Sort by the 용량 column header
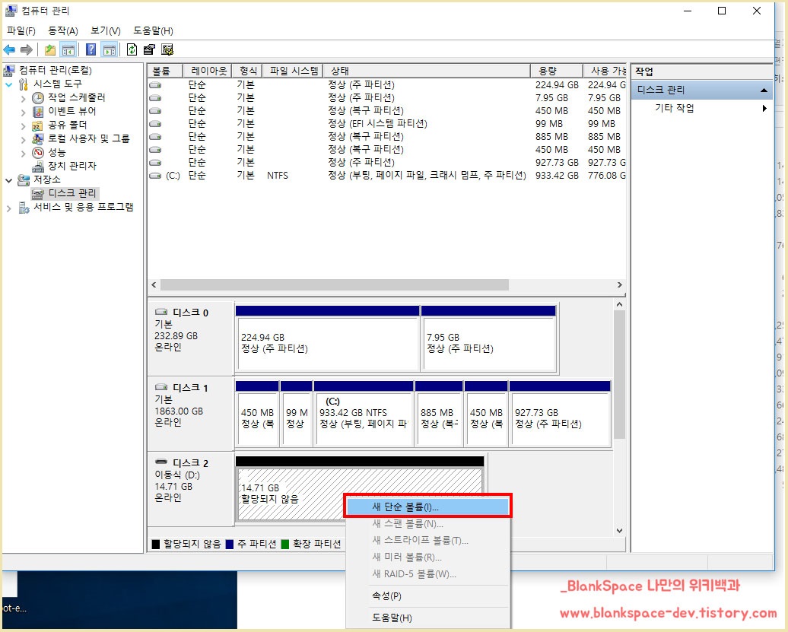788x632 pixels. click(x=557, y=71)
